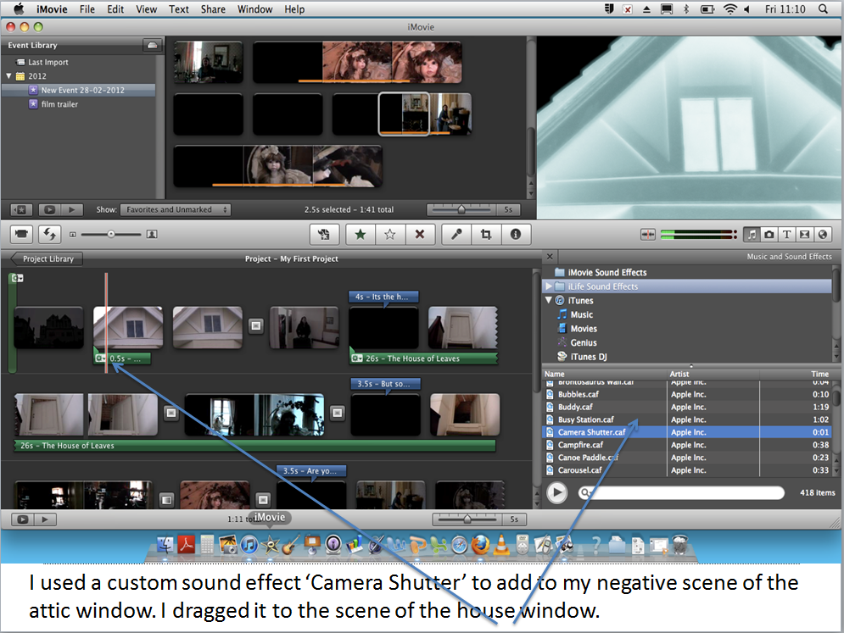
Task: Play project full screen button
Action: pyautogui.click(x=23, y=519)
